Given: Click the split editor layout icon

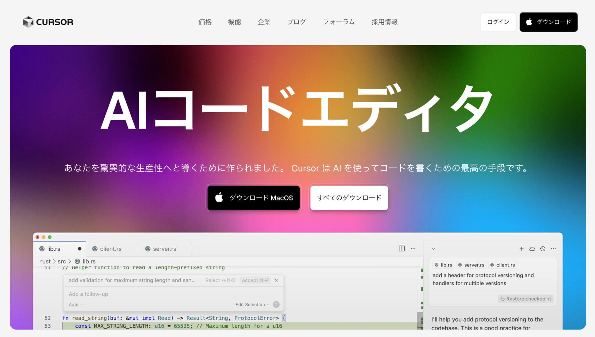Looking at the screenshot, I should [x=402, y=249].
